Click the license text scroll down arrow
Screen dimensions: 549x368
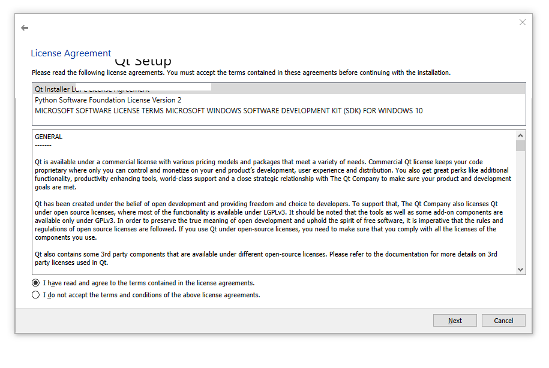(520, 270)
